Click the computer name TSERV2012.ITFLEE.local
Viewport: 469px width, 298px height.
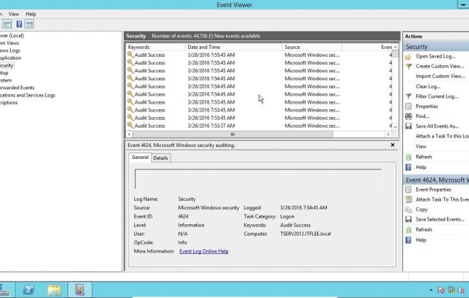[x=306, y=234]
